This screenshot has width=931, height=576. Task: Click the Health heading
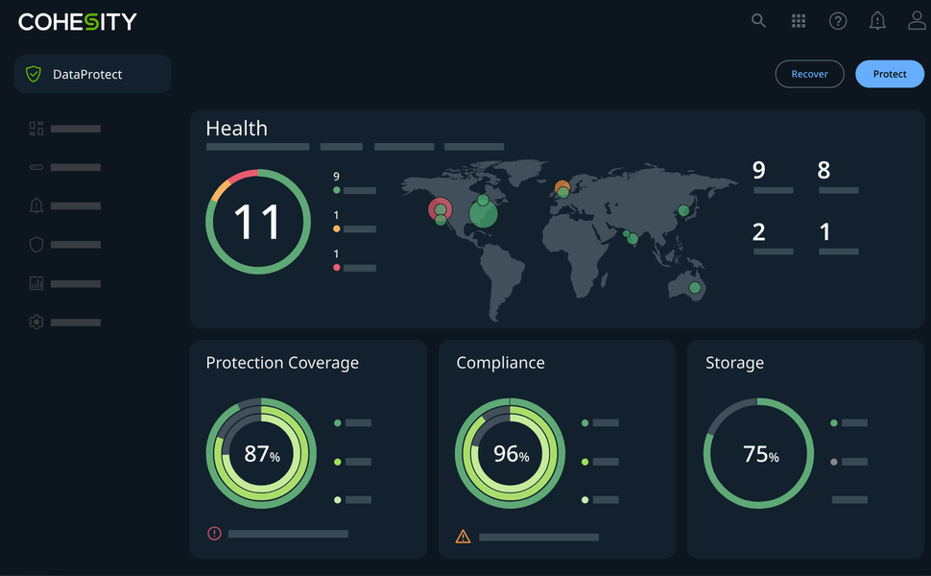click(236, 129)
